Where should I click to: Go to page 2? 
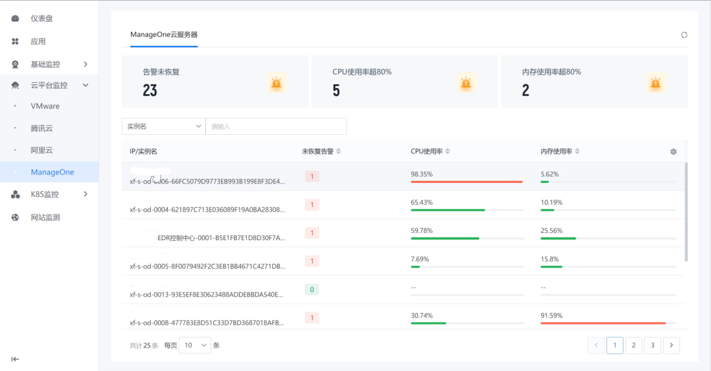click(633, 345)
